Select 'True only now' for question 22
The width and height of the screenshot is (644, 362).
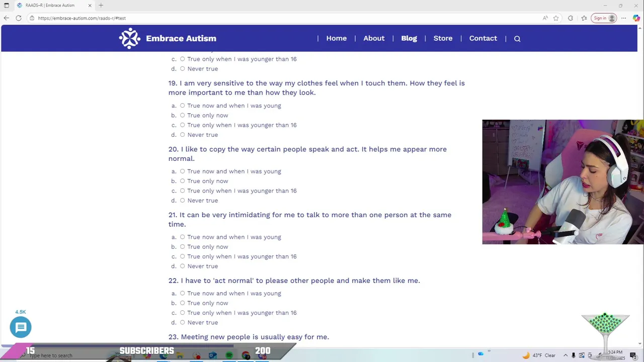[x=183, y=303]
